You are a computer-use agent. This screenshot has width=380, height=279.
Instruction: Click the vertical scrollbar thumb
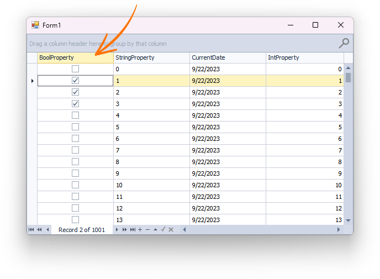point(349,77)
